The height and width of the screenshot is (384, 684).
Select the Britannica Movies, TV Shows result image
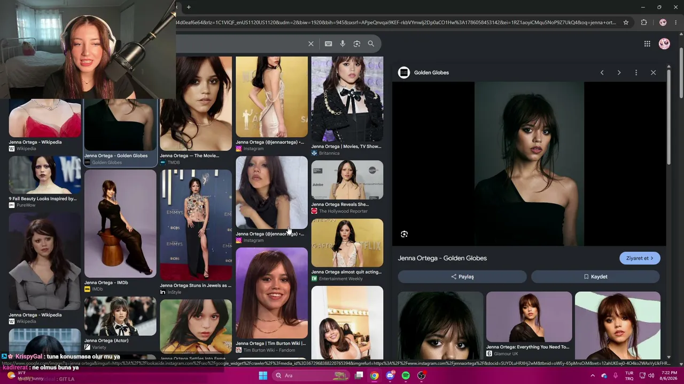point(347,99)
